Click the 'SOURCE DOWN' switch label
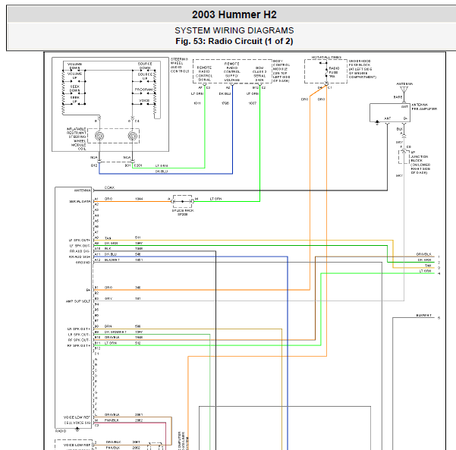The image size is (456, 450). [145, 66]
